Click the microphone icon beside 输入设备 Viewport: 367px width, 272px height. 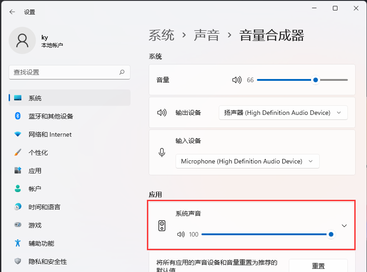162,153
